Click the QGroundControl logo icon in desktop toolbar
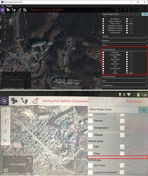Screen dimensions: 148x176 pos(2,10)
